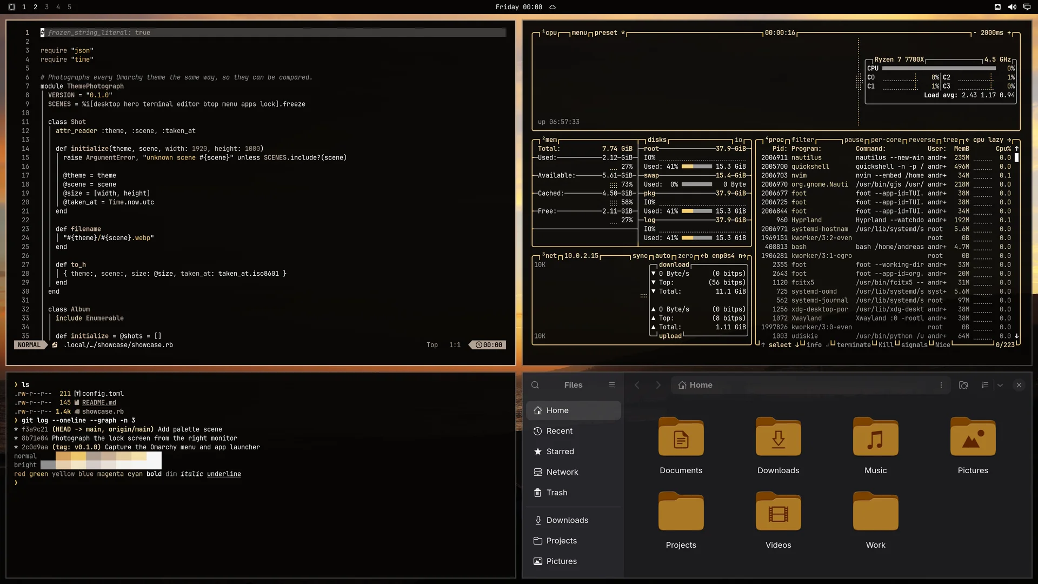Click the leftmost tray icon in top bar
1038x584 pixels.
[x=997, y=7]
